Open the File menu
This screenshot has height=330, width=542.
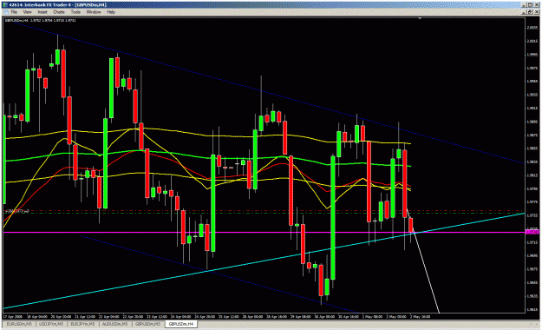tap(14, 12)
